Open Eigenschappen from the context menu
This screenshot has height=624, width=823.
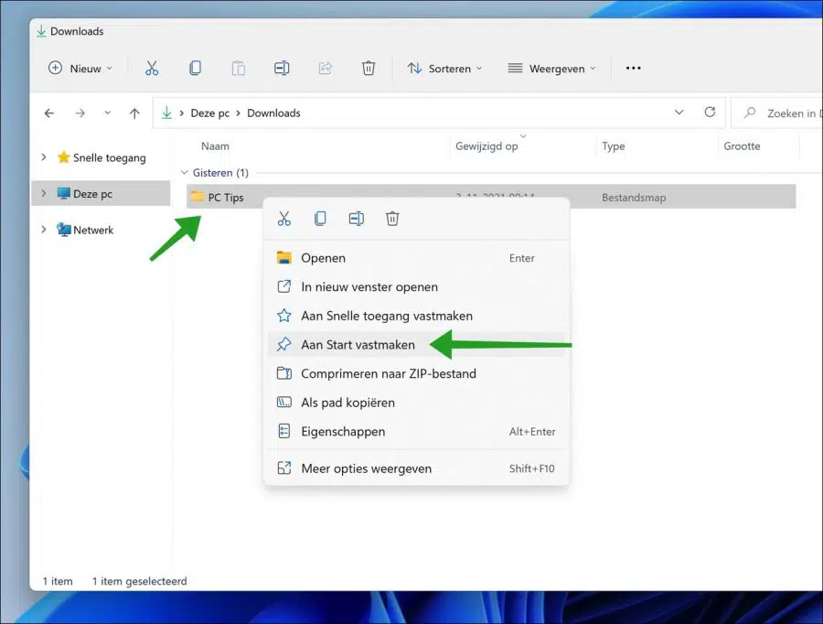(417, 431)
